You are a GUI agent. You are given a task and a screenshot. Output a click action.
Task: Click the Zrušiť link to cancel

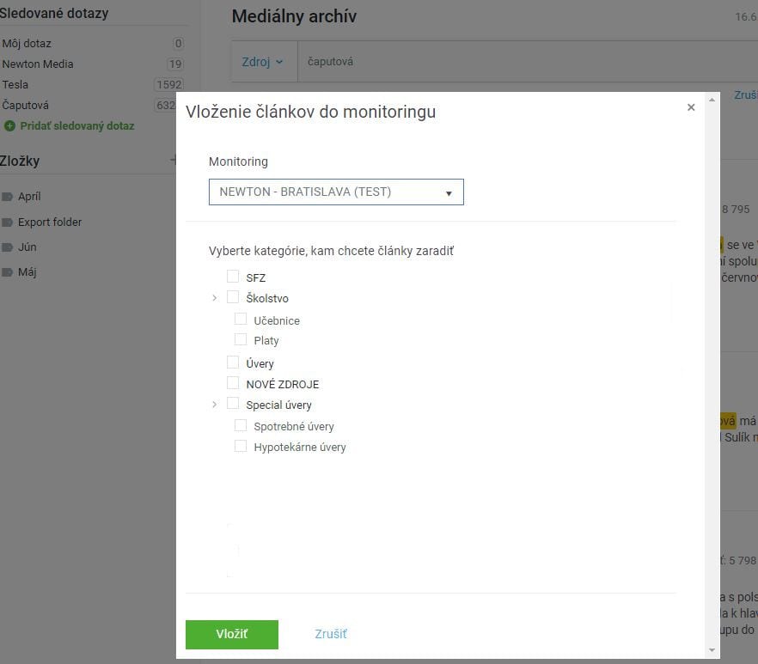331,634
